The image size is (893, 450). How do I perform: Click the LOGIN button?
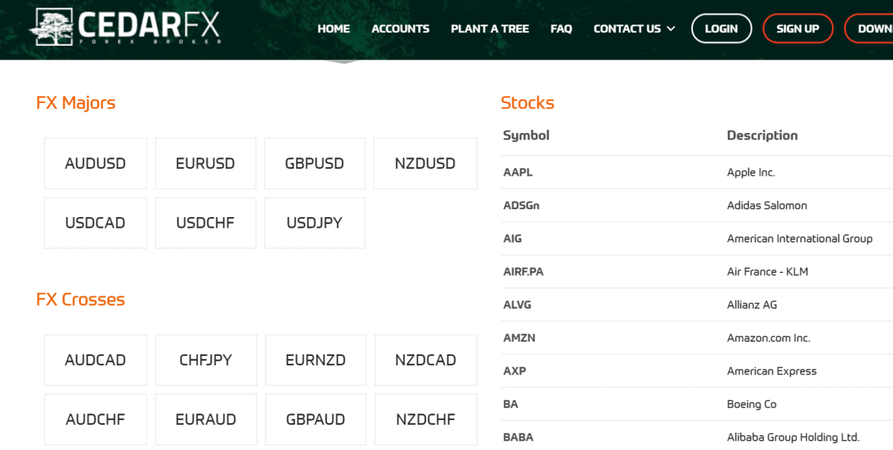coord(721,28)
